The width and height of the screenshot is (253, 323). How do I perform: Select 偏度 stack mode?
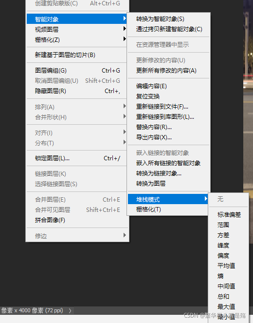(x=228, y=256)
